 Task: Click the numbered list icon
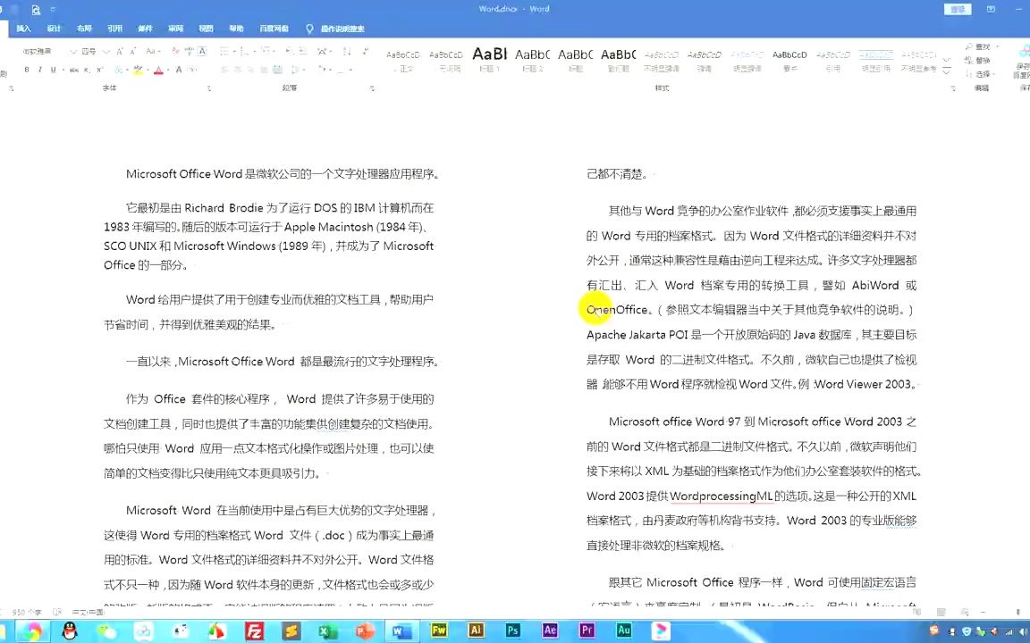click(241, 51)
